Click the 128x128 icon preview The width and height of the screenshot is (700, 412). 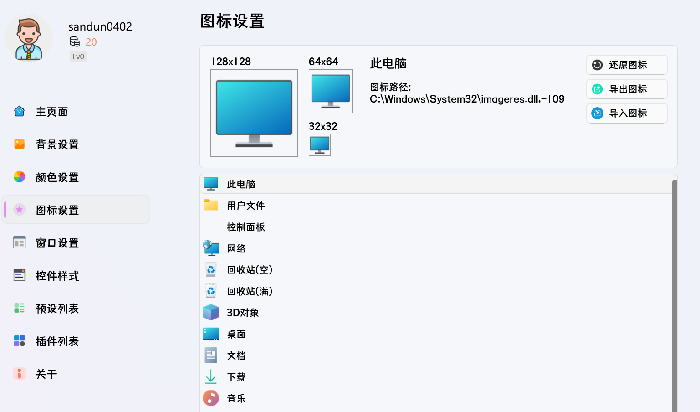(254, 113)
